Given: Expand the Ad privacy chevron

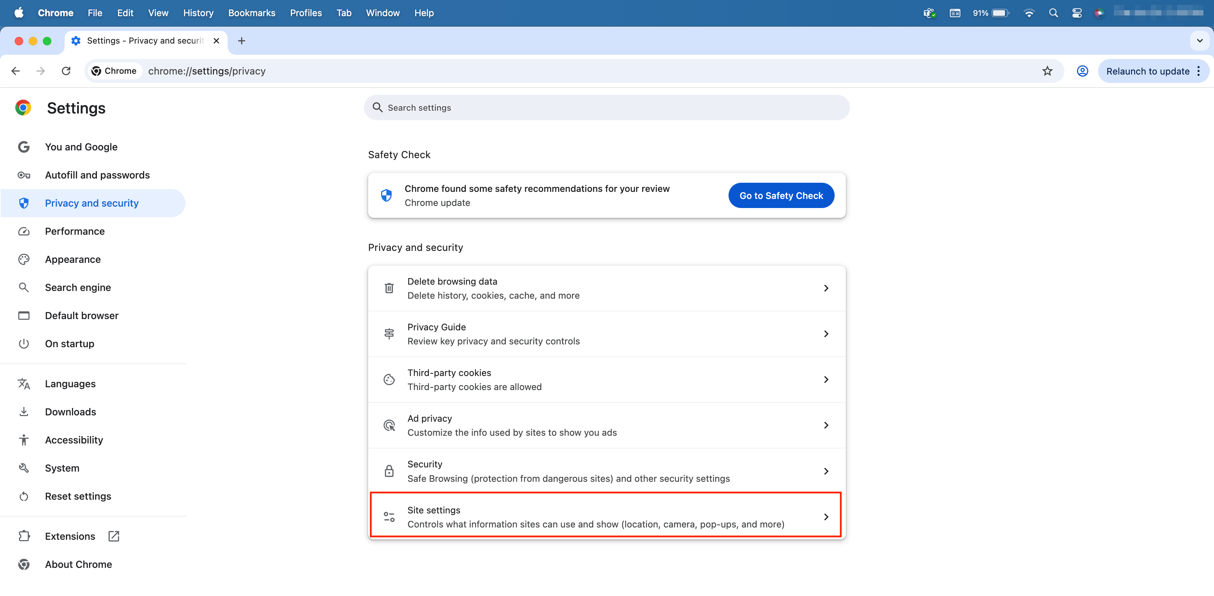Looking at the screenshot, I should pos(826,425).
